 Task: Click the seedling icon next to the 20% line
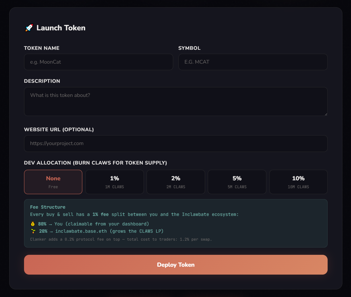pyautogui.click(x=33, y=231)
